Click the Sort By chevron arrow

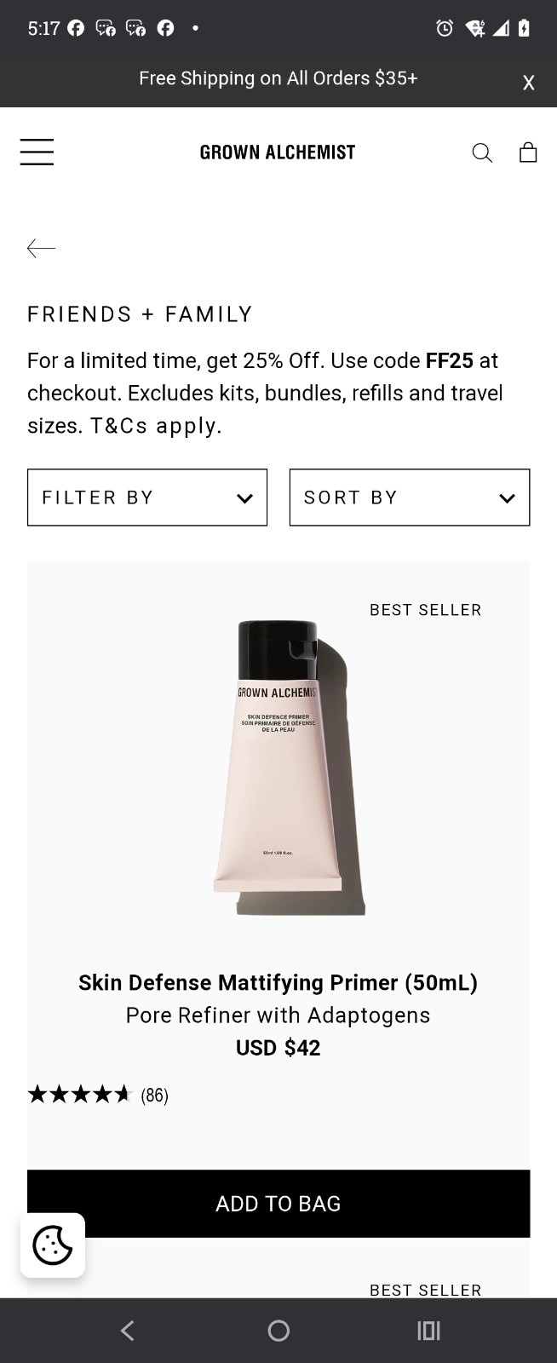(507, 498)
